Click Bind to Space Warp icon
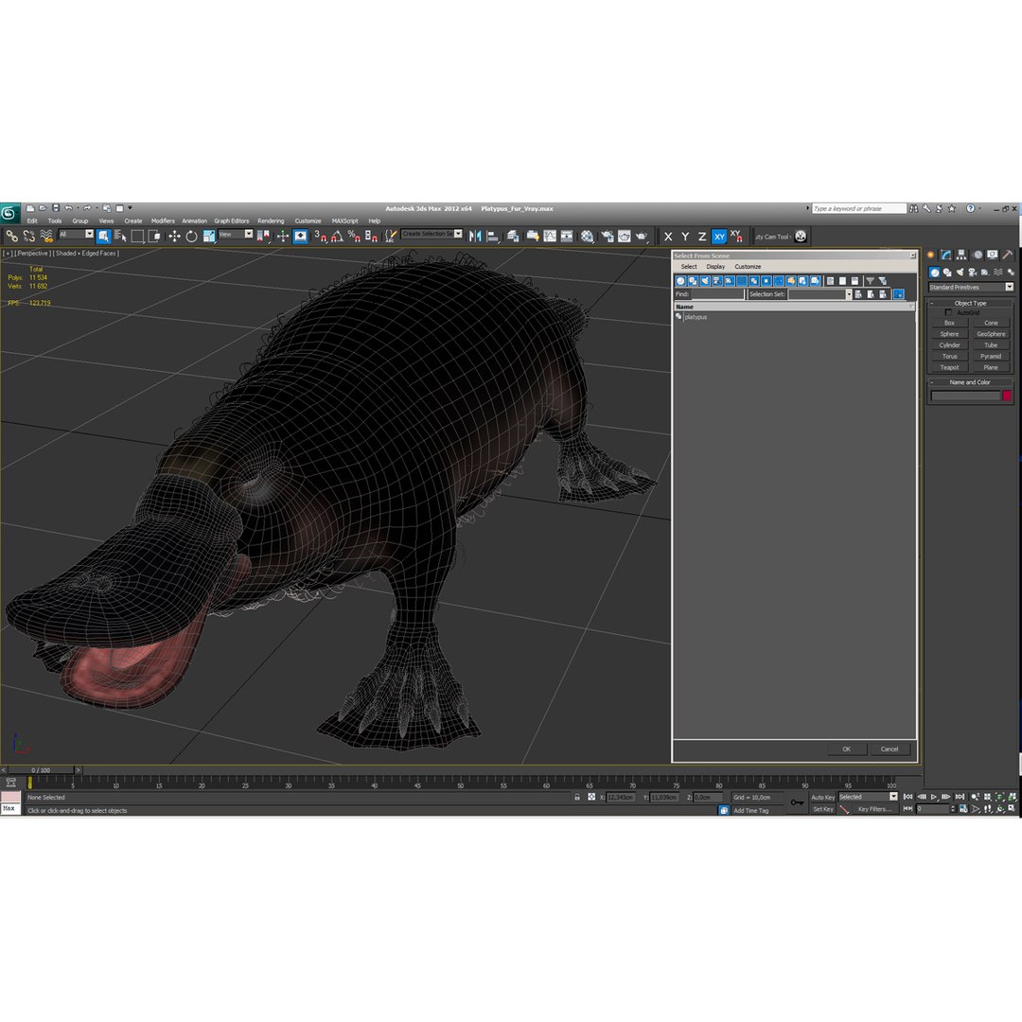 [x=46, y=236]
